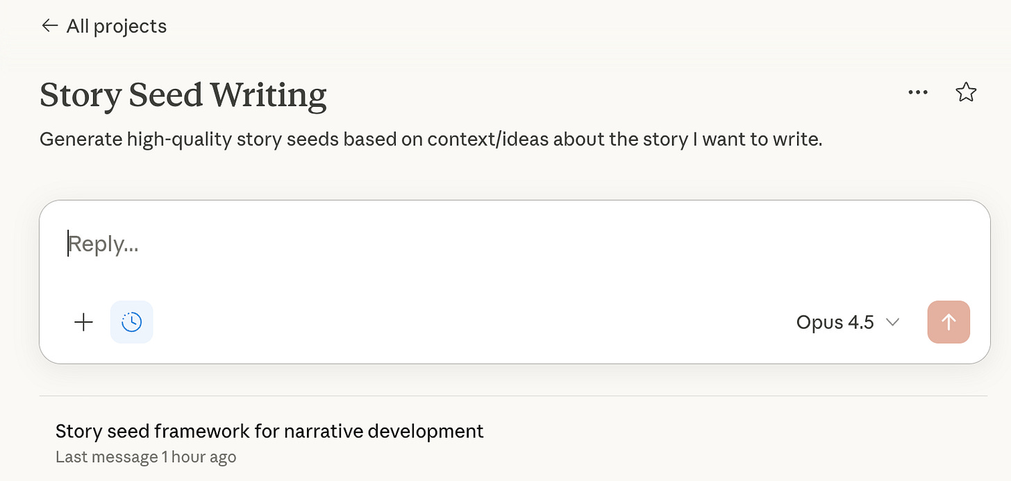Expand the chevron beside Opus 4.5
The width and height of the screenshot is (1011, 481).
pos(893,322)
